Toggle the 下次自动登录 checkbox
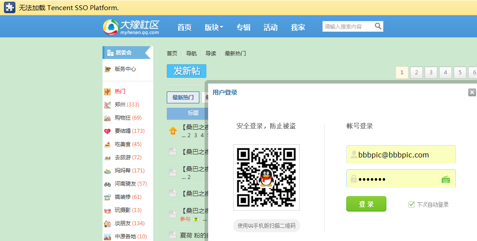The width and height of the screenshot is (477, 241). [411, 204]
